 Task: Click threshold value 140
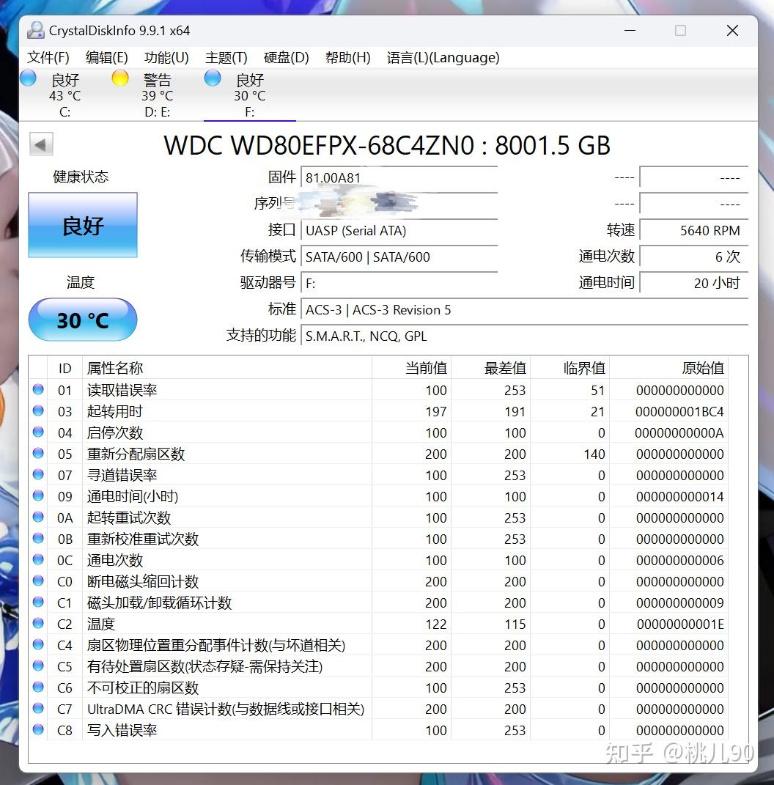(594, 454)
